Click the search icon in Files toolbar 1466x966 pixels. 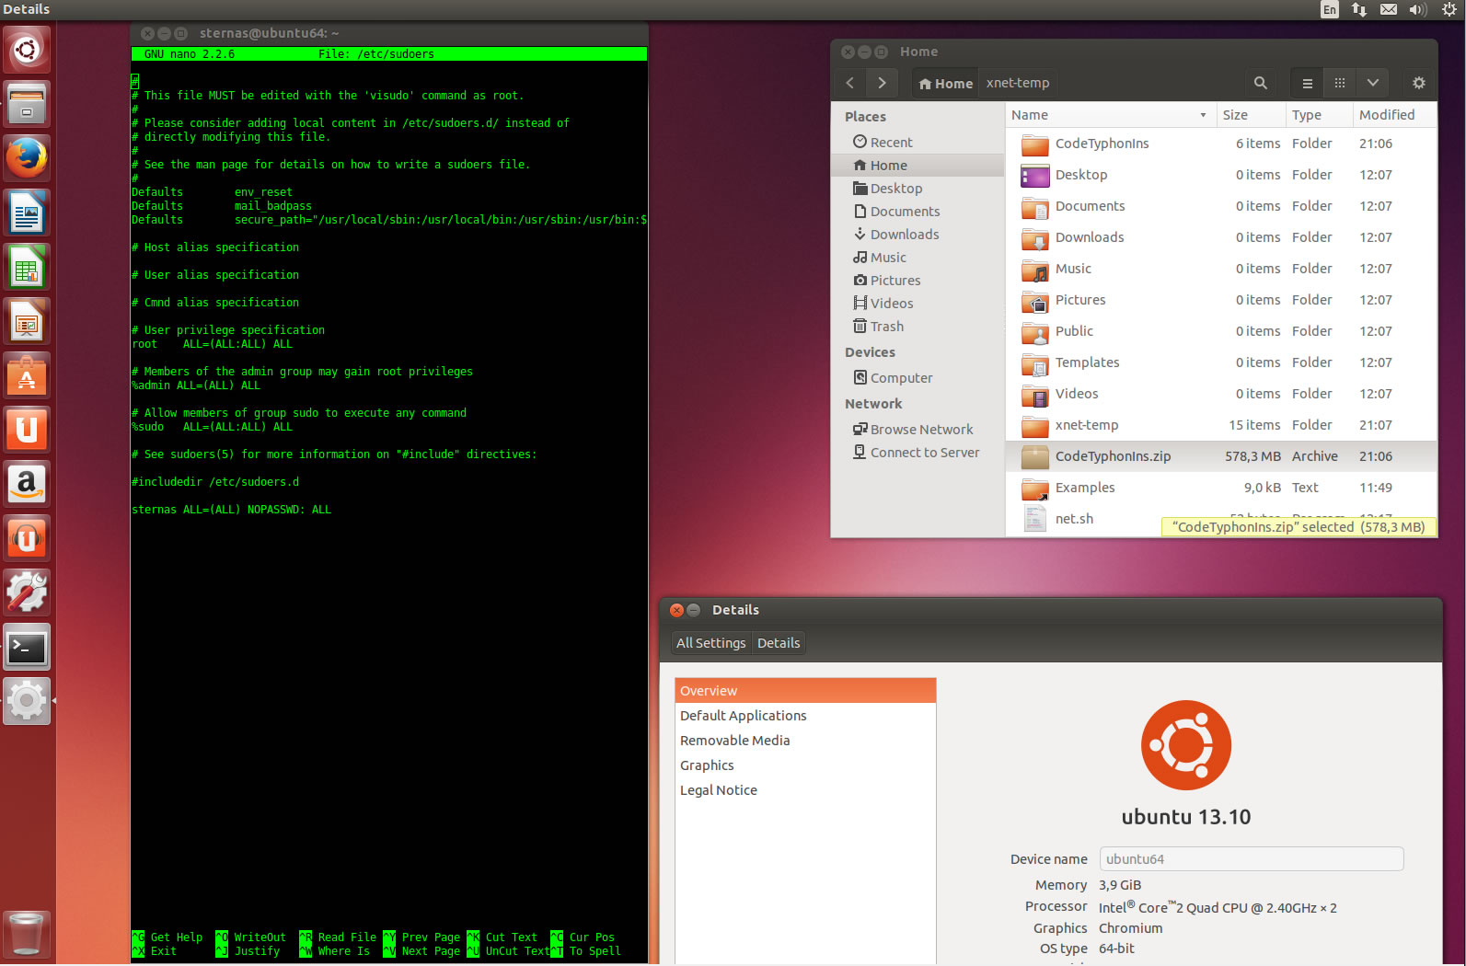1260,83
